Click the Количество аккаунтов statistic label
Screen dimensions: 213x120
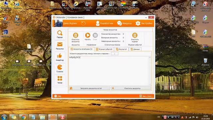click(111, 34)
